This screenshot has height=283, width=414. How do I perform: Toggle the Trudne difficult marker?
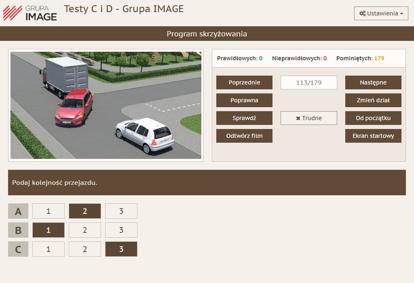(309, 118)
